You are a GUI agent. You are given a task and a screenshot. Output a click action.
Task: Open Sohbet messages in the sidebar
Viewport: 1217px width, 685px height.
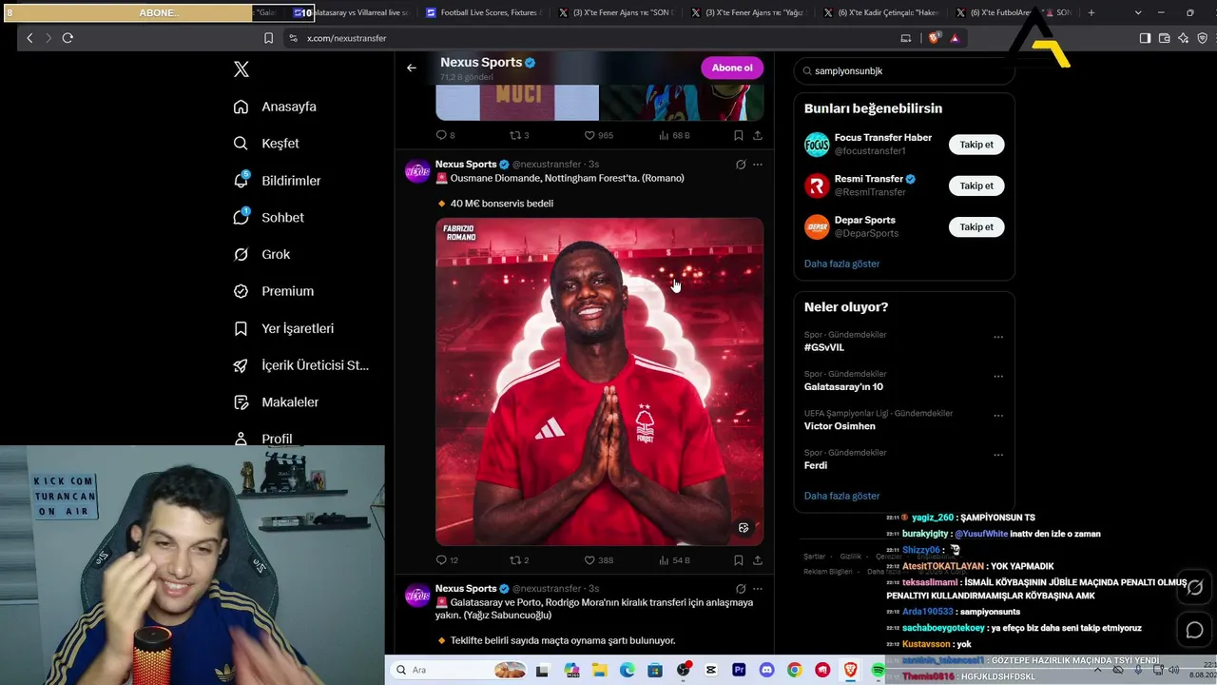pos(268,218)
